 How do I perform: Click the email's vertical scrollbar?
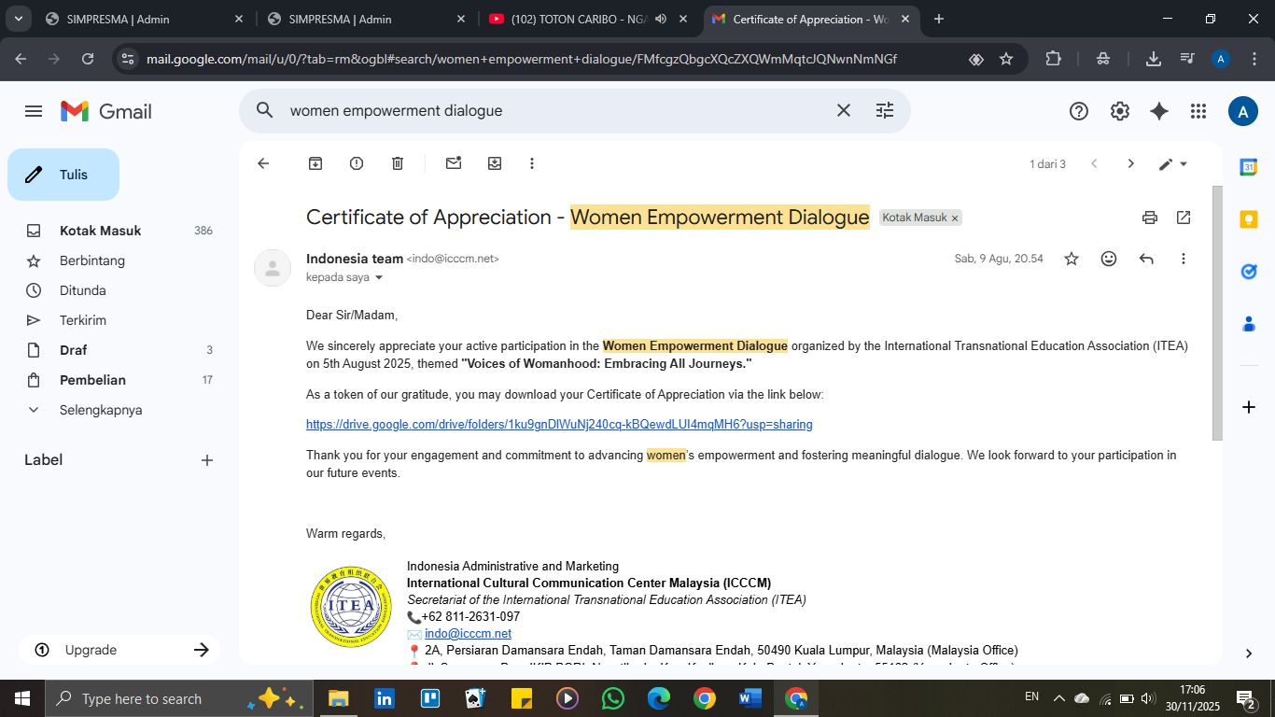(1216, 313)
